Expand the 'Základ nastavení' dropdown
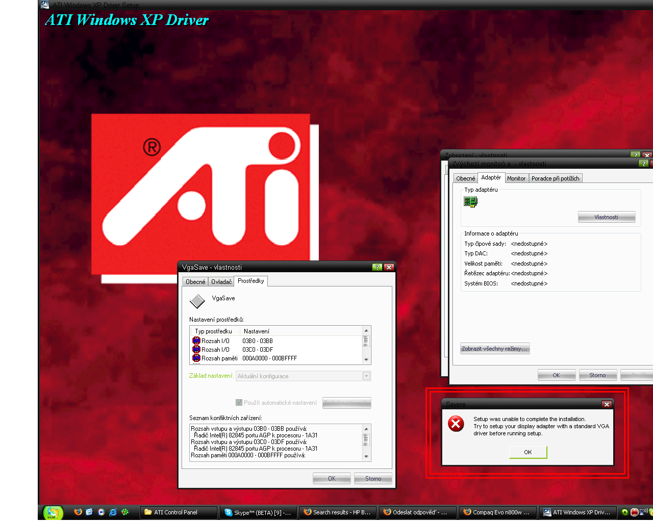 tap(366, 376)
